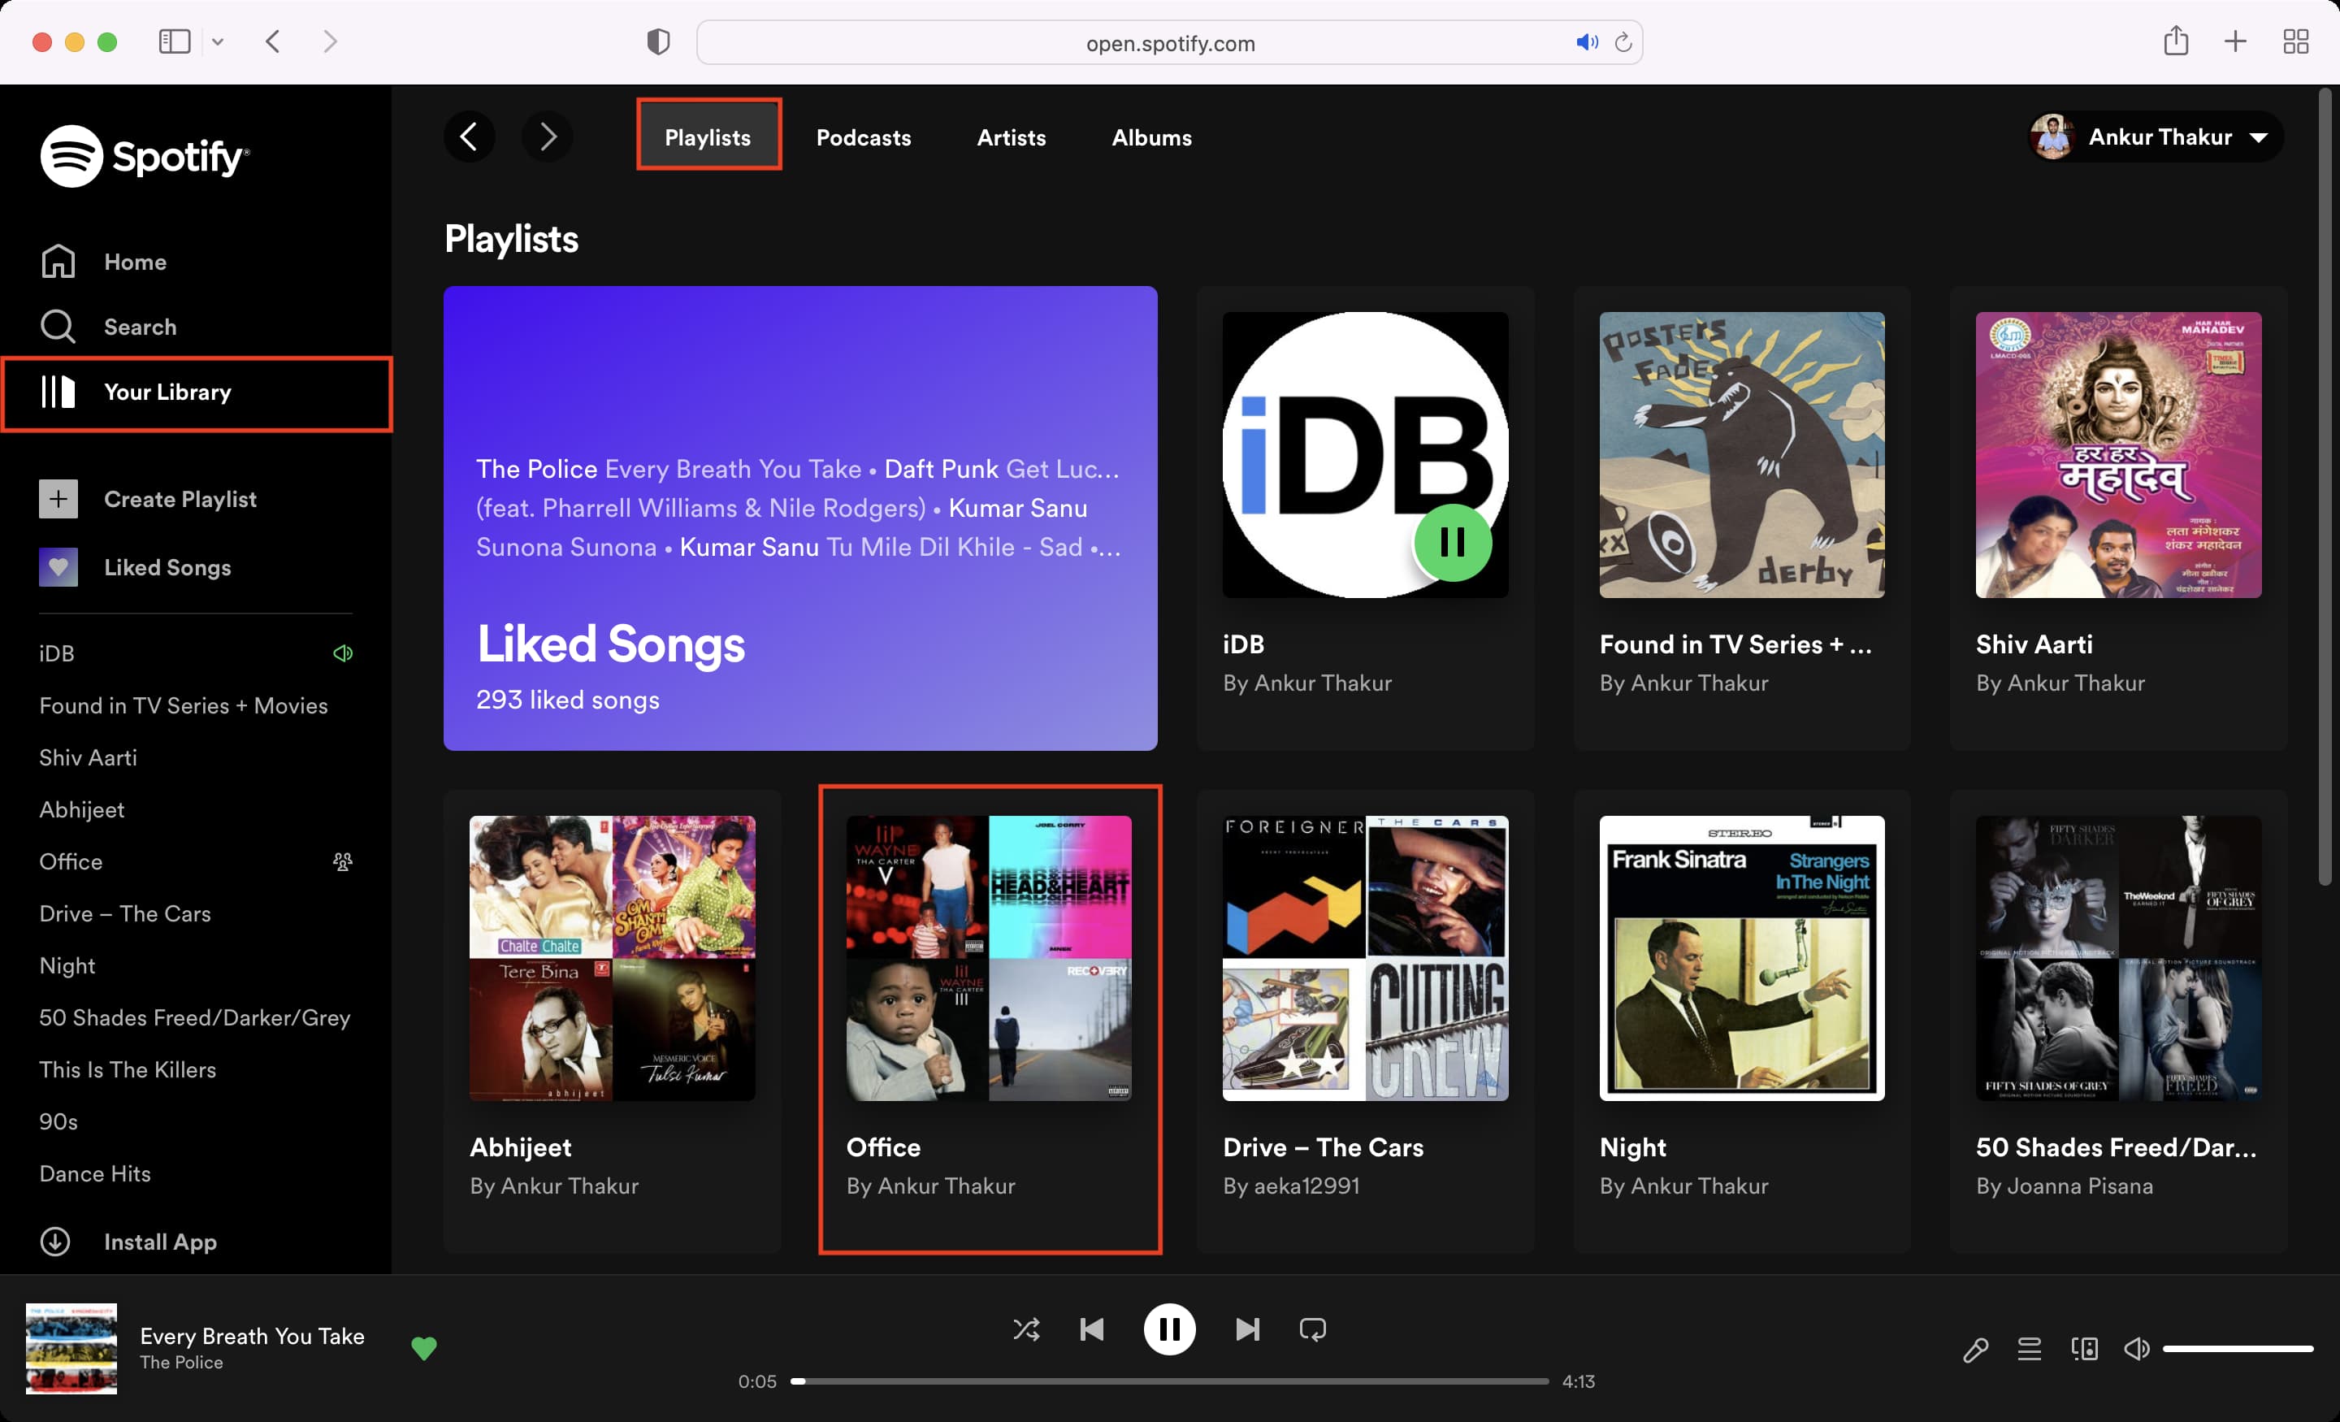Skip to the next track
This screenshot has width=2340, height=1422.
tap(1247, 1329)
